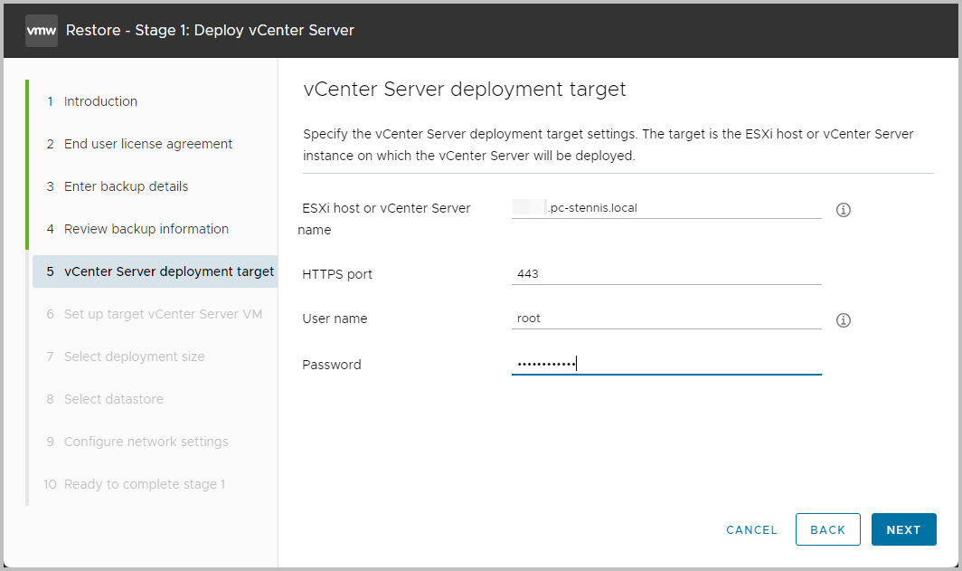The image size is (962, 571).
Task: Open the Configure network settings step
Action: (x=146, y=442)
